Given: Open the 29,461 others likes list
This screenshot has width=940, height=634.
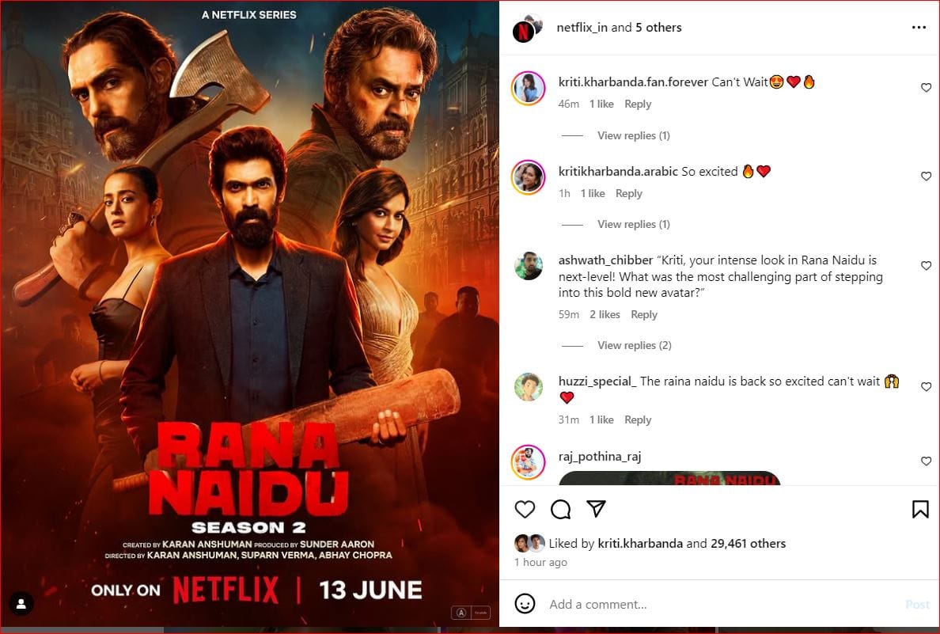Looking at the screenshot, I should click(749, 544).
